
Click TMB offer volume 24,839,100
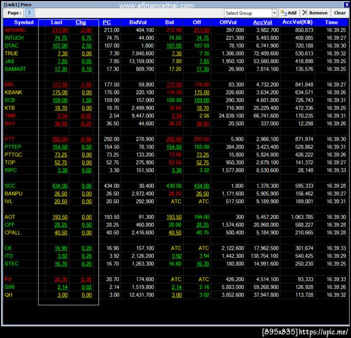tap(231, 116)
